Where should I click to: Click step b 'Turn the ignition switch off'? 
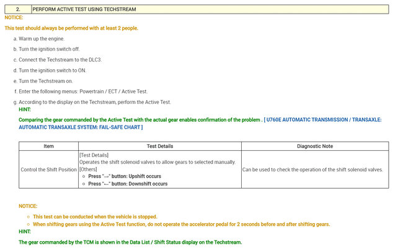(49, 49)
